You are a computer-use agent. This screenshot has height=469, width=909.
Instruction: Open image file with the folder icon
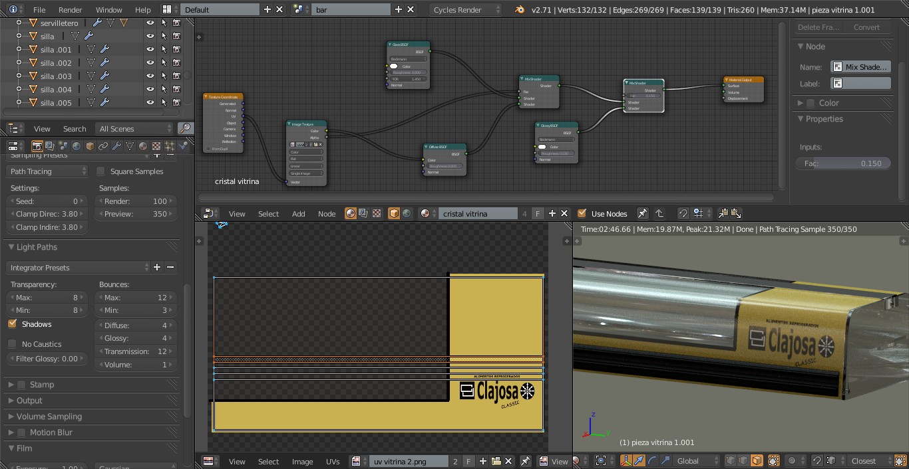click(496, 461)
